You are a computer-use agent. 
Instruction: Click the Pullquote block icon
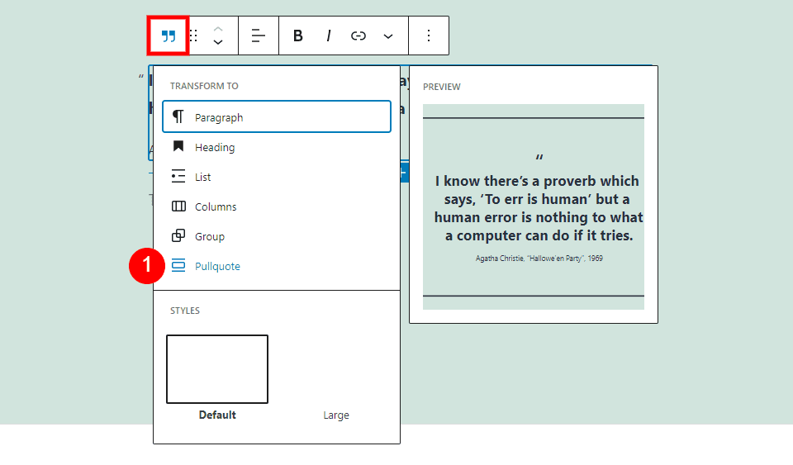pyautogui.click(x=178, y=266)
